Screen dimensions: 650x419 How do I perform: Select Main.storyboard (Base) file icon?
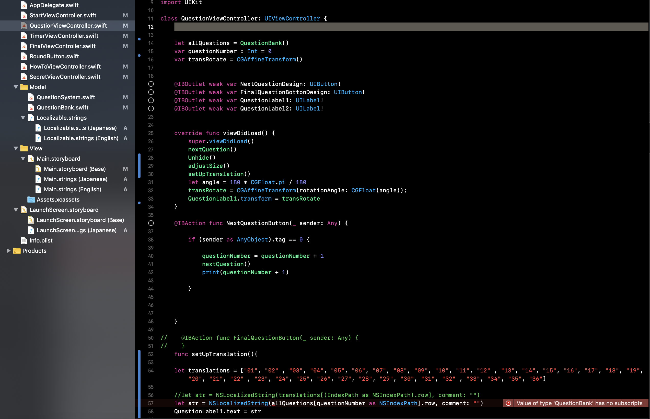pos(38,169)
